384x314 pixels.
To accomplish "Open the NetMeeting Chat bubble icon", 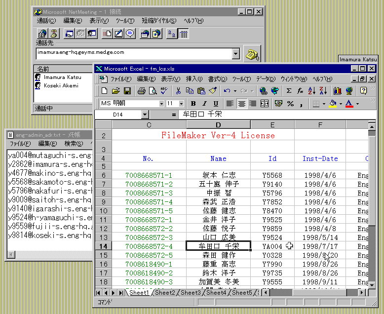I will [130, 34].
